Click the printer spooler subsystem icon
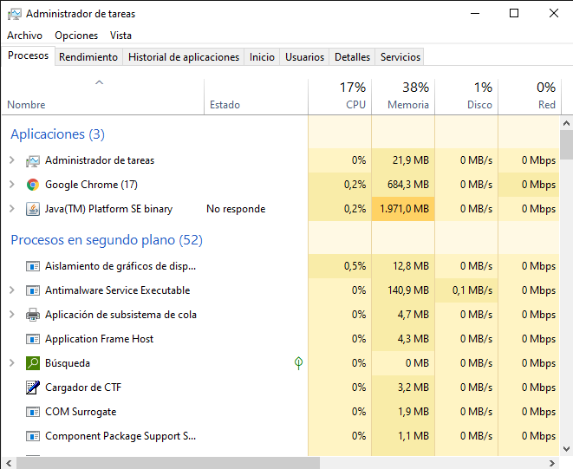The image size is (573, 469). [33, 315]
